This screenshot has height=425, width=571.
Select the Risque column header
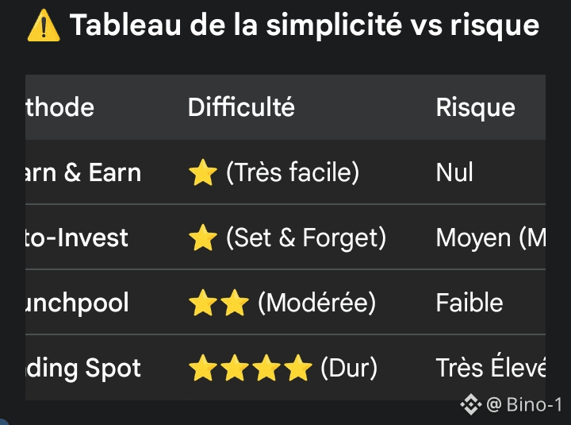coord(476,107)
